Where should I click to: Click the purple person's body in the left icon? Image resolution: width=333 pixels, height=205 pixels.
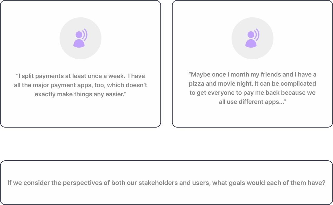[x=79, y=44]
